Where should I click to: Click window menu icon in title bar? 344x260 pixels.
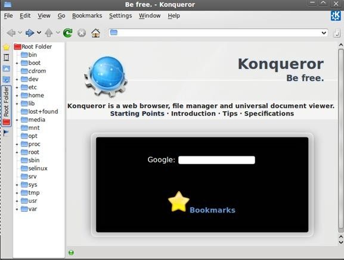click(x=8, y=4)
